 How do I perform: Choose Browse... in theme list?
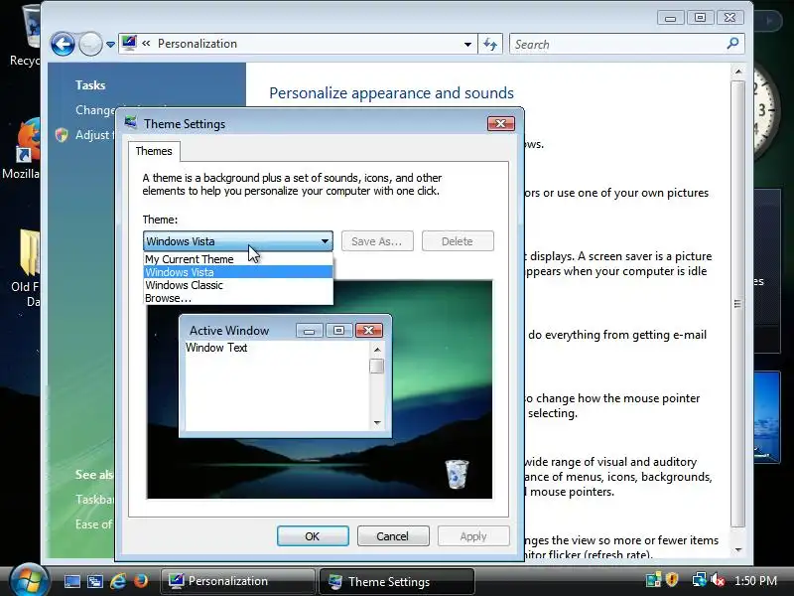coord(238,298)
